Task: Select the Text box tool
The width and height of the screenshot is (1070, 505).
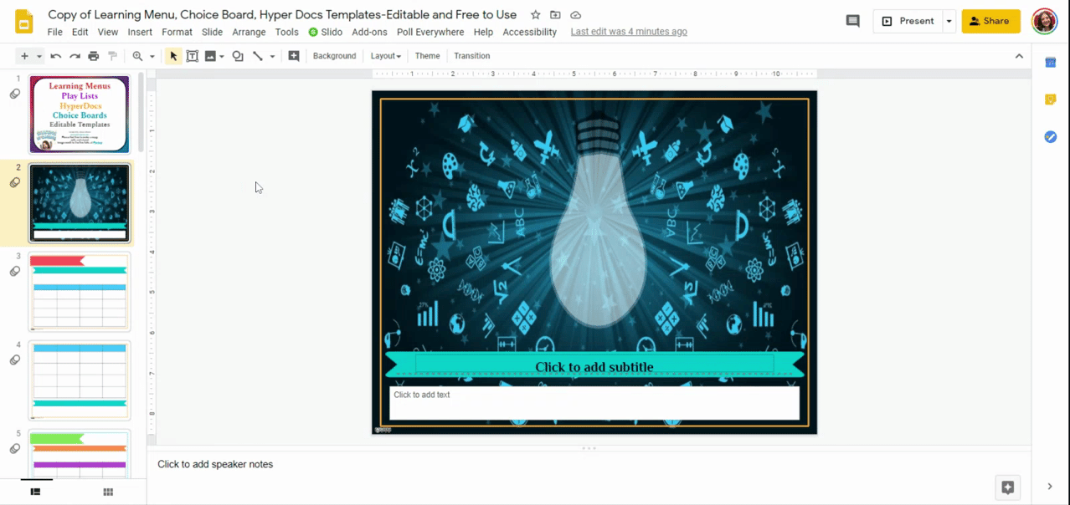Action: click(x=193, y=56)
